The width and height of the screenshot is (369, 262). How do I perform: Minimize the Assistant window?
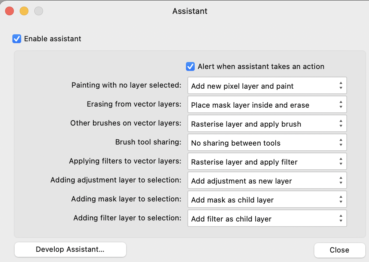click(24, 11)
